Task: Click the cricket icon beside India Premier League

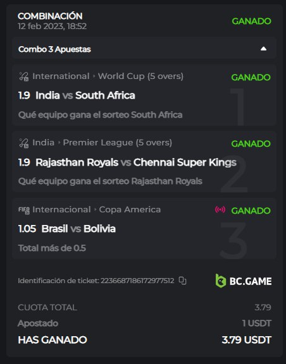Action: pos(23,143)
